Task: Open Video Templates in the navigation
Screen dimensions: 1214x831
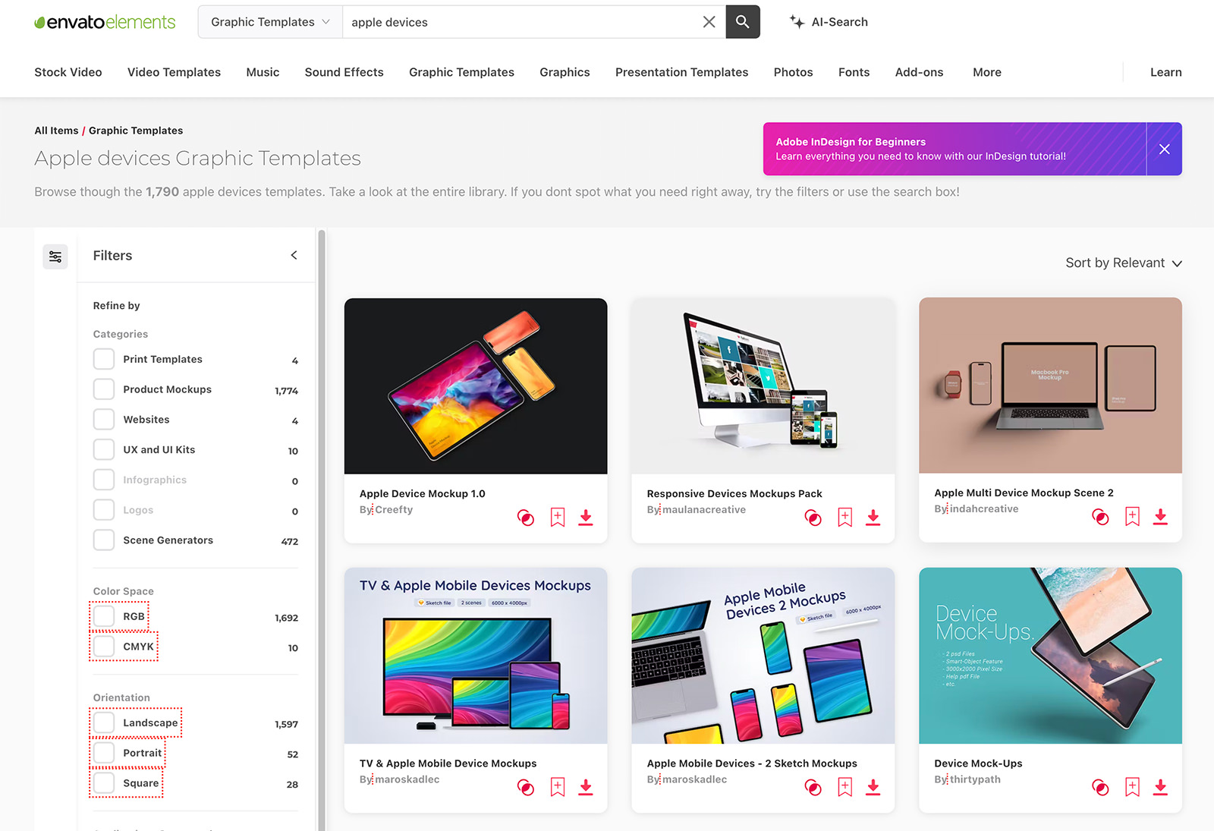Action: pyautogui.click(x=174, y=72)
